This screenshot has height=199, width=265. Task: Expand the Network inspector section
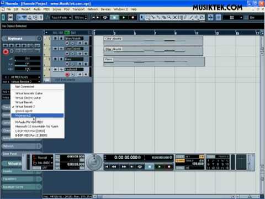click(x=22, y=146)
